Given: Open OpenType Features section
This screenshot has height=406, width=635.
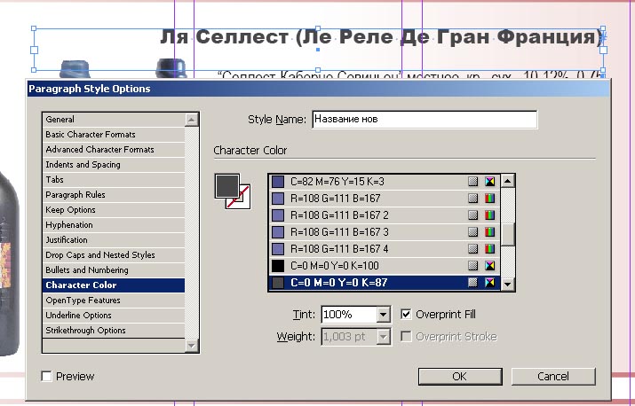Looking at the screenshot, I should 114,300.
